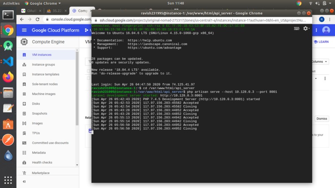Viewport: 335px width, 188px height.
Task: Click the Dismiss button
Action: point(322,119)
